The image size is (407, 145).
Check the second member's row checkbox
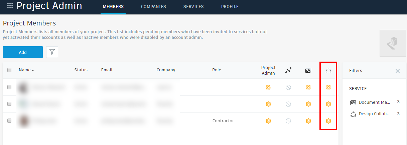coord(9,104)
